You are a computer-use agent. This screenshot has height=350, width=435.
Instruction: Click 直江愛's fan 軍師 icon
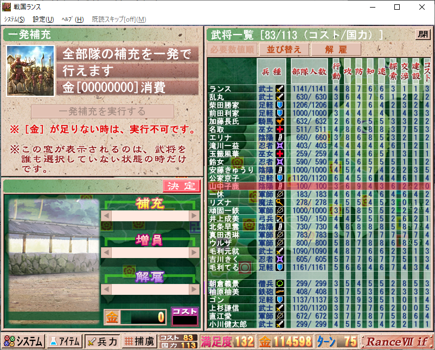pos(280,316)
